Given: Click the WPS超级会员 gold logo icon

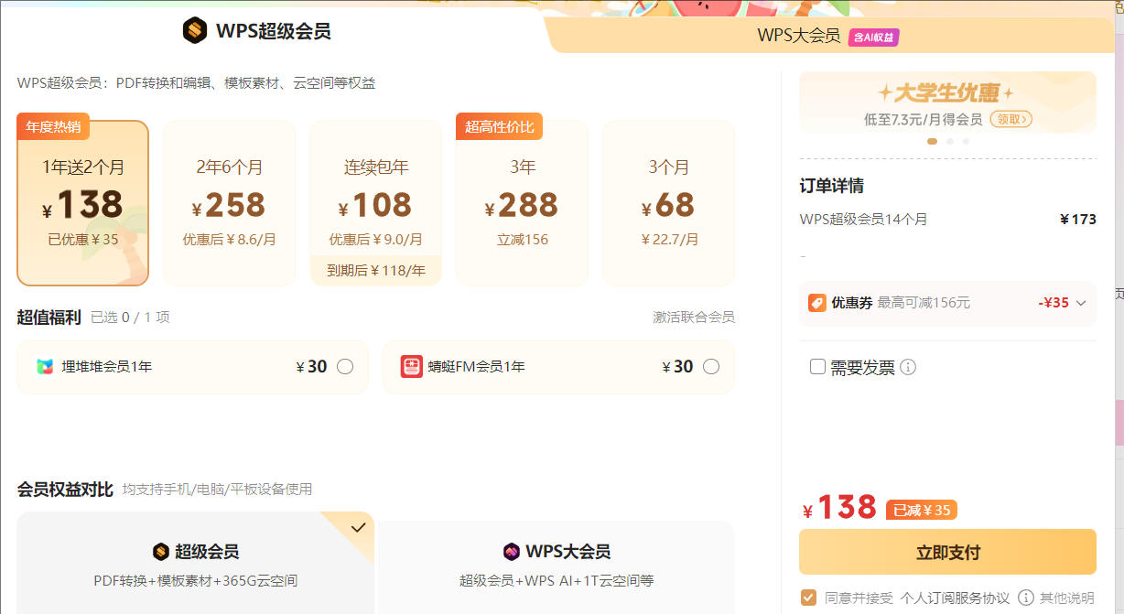Looking at the screenshot, I should pos(195,31).
